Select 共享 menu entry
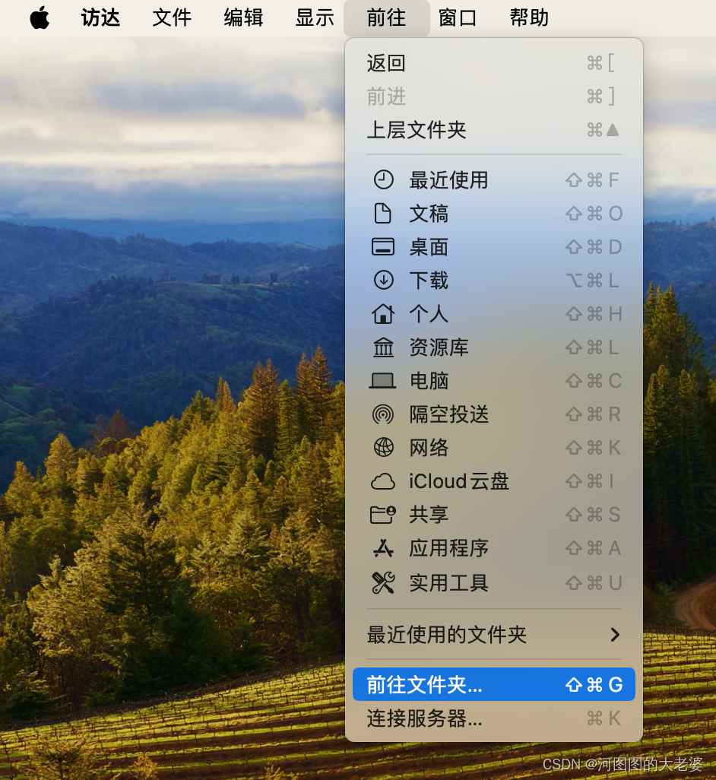Viewport: 716px width, 780px height. 494,515
